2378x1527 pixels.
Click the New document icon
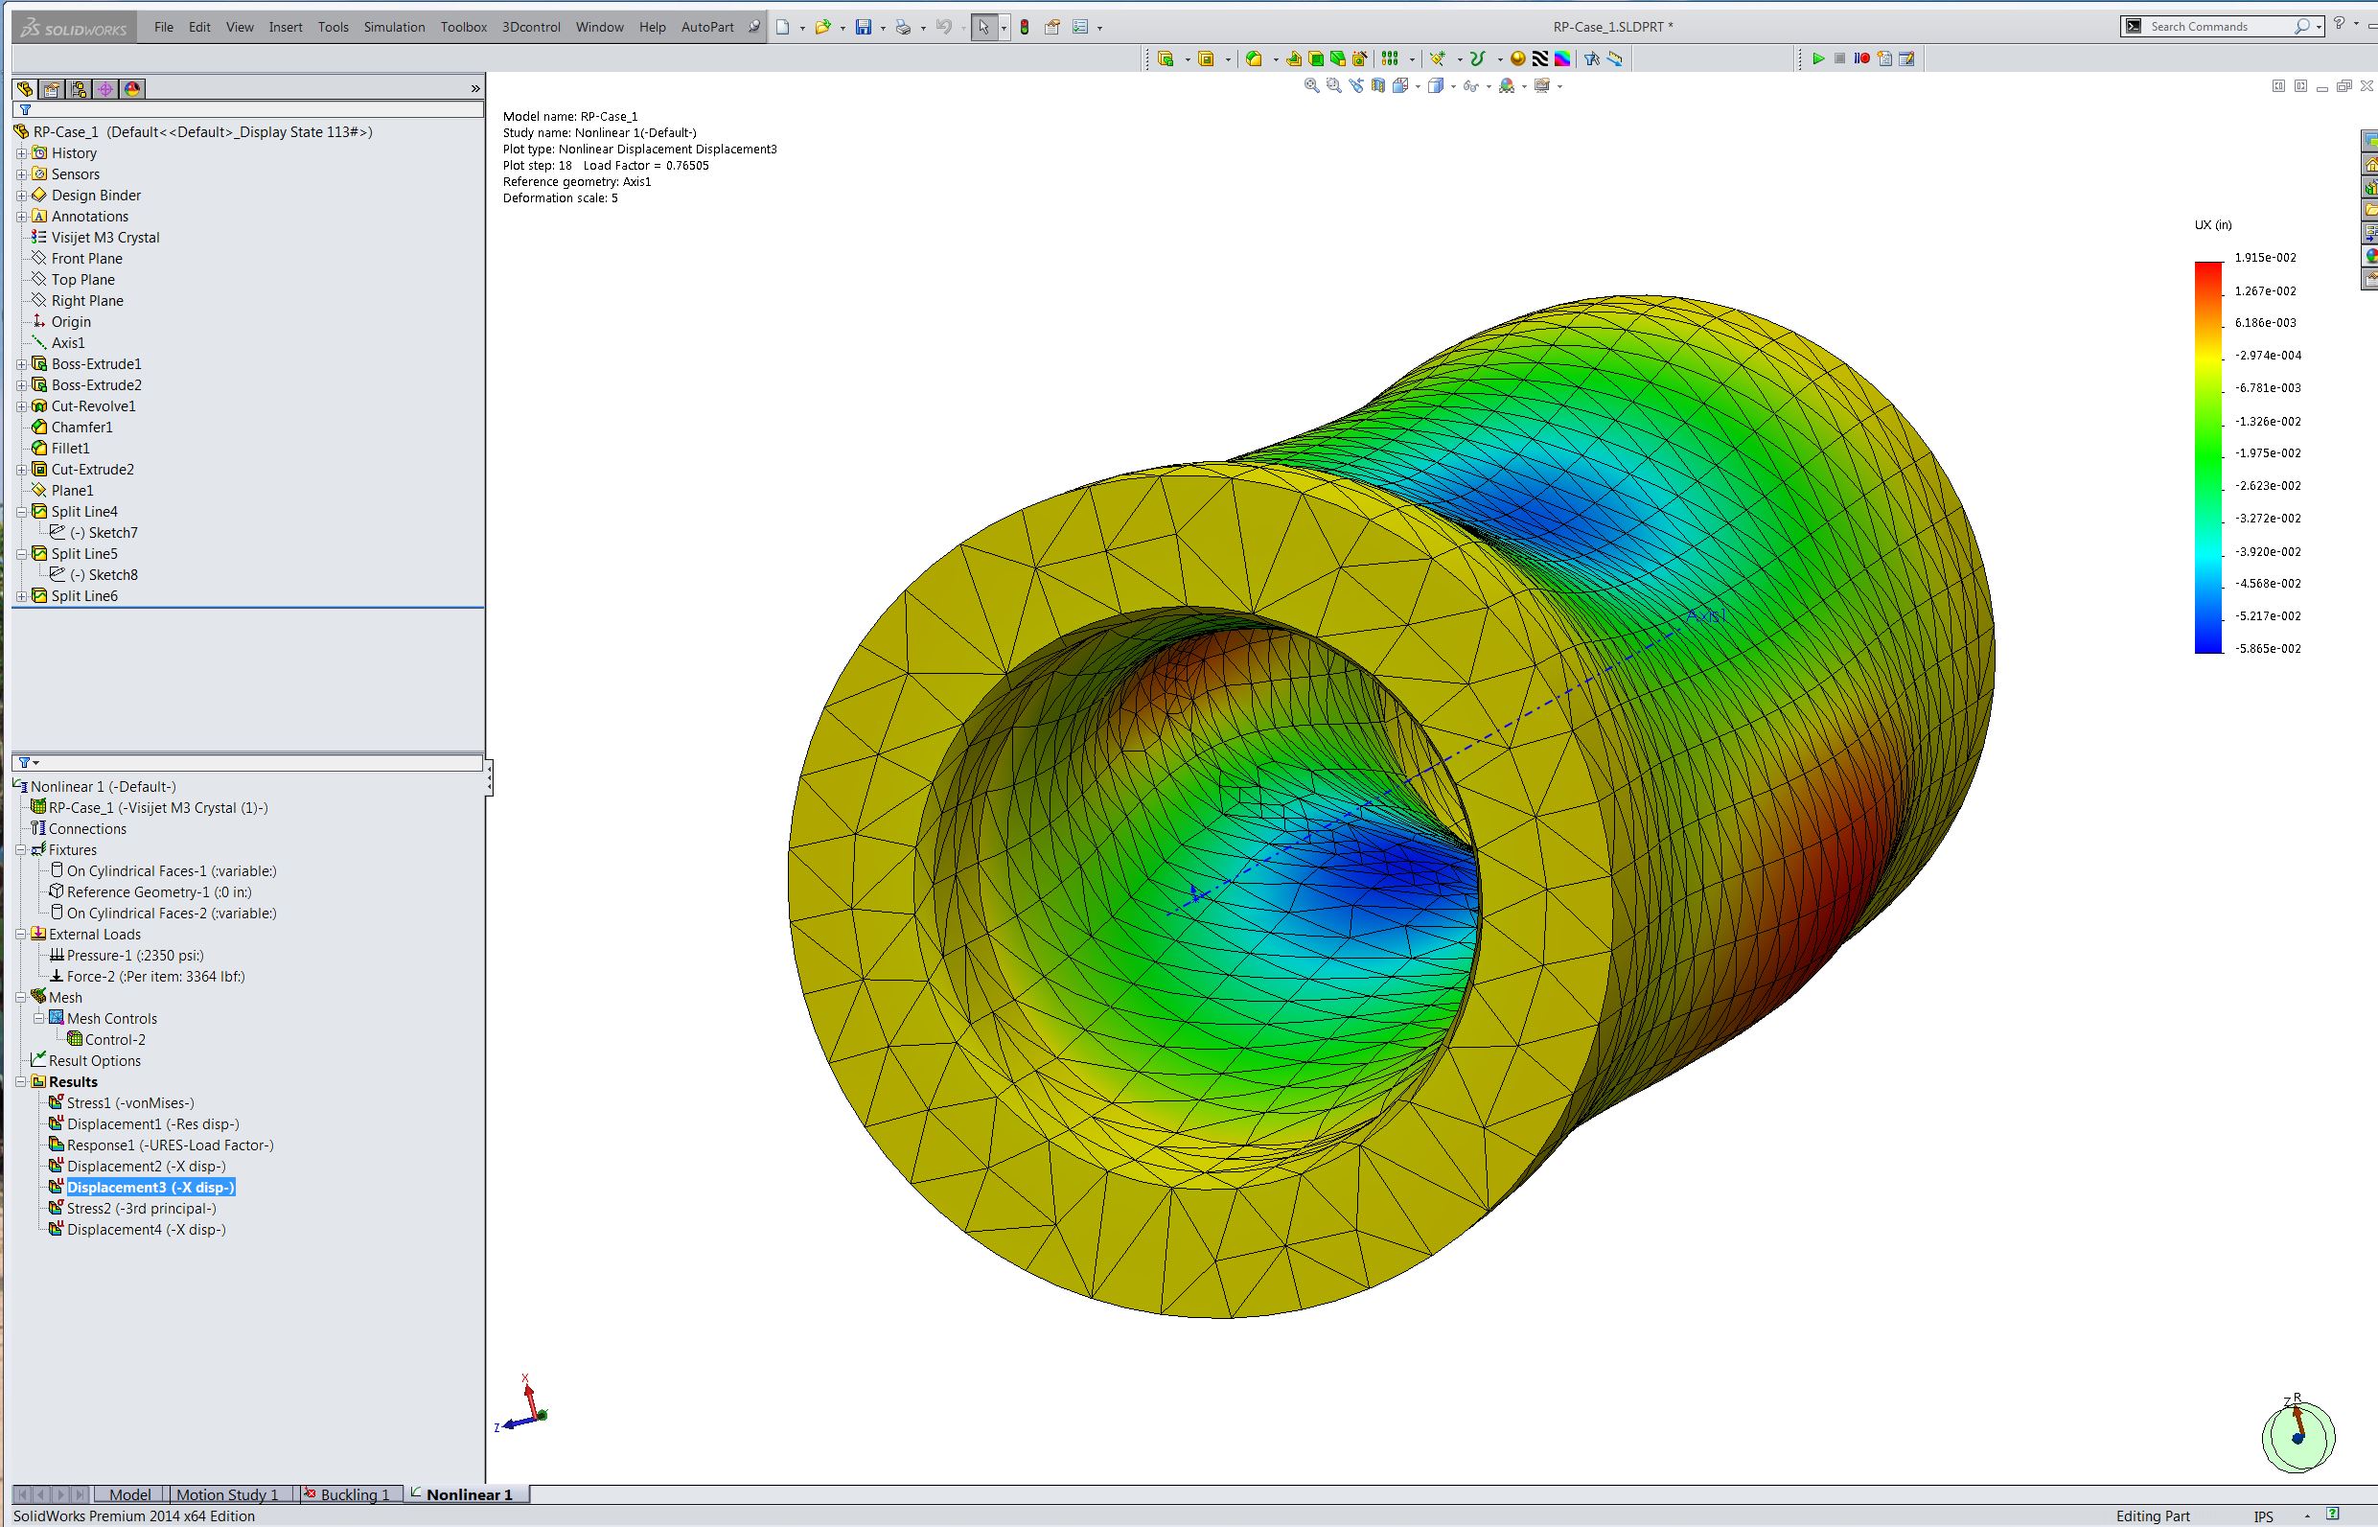[783, 27]
